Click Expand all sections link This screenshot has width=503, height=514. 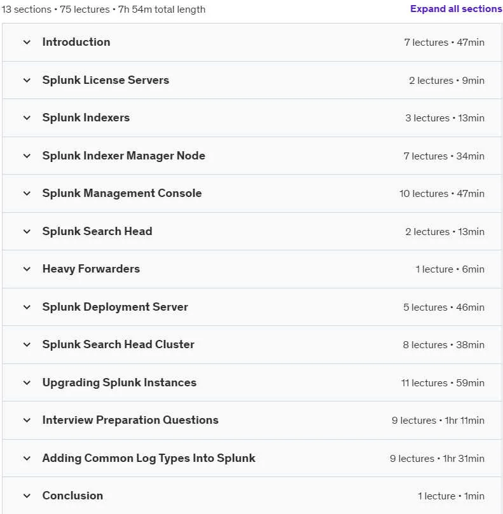coord(456,9)
